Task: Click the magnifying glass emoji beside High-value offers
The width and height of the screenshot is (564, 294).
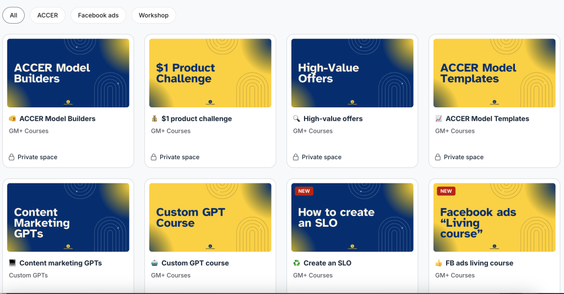Action: pos(296,118)
